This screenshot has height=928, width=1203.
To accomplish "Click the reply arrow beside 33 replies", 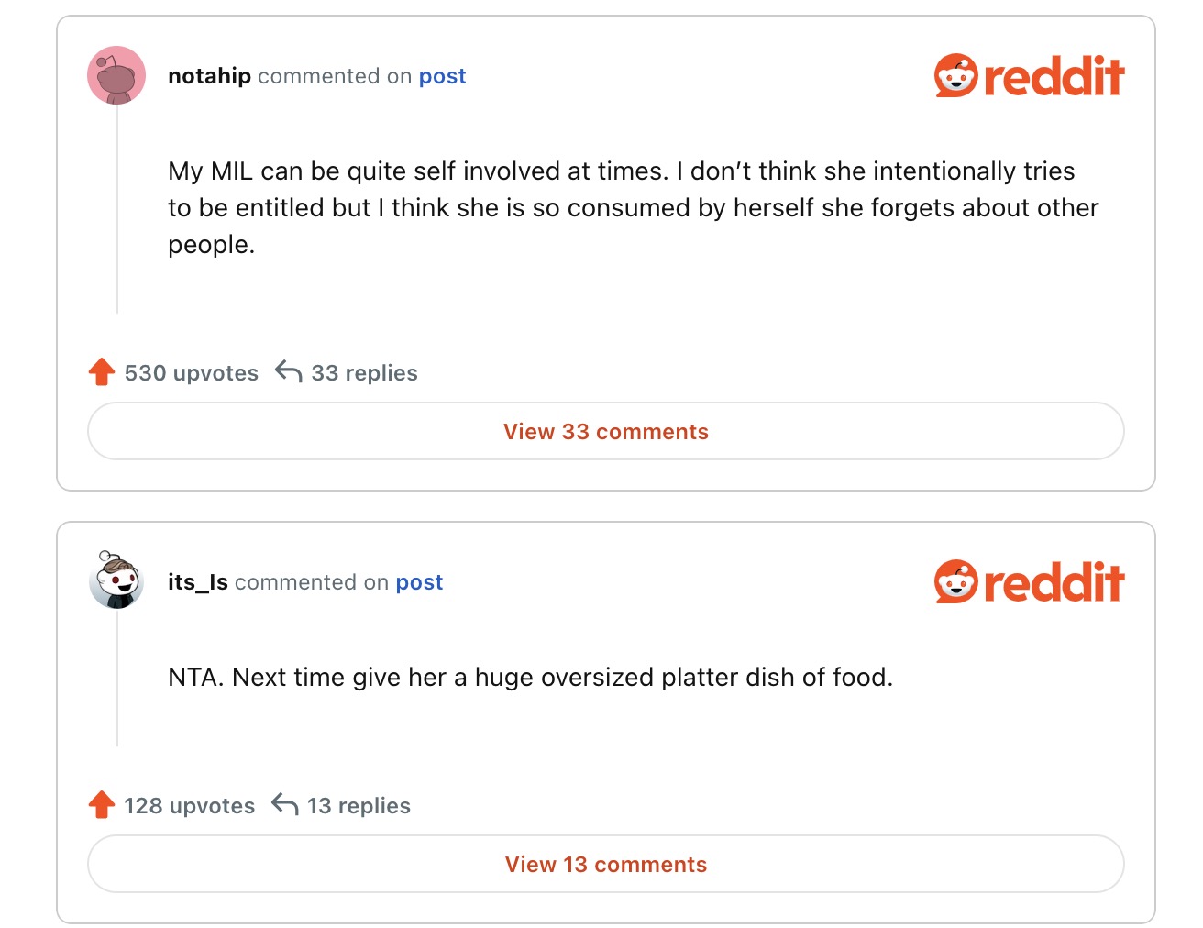I will point(289,372).
